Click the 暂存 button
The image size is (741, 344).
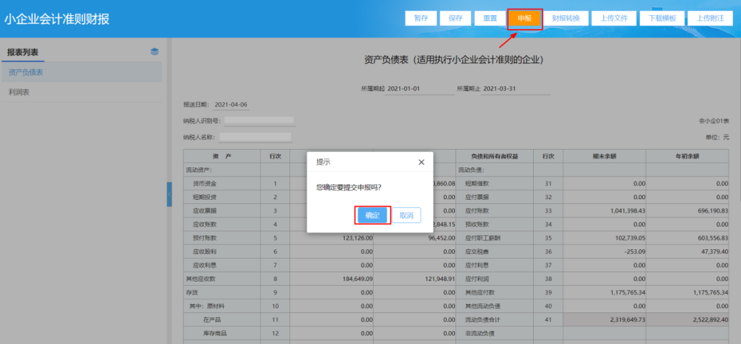tap(421, 18)
